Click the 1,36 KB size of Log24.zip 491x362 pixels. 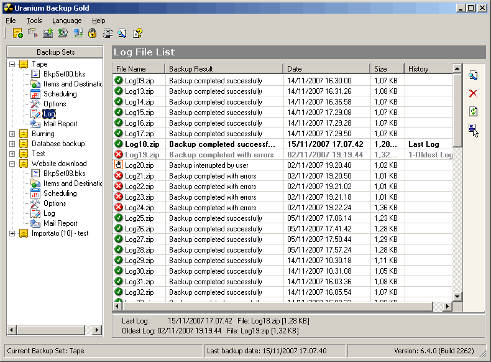click(x=386, y=208)
